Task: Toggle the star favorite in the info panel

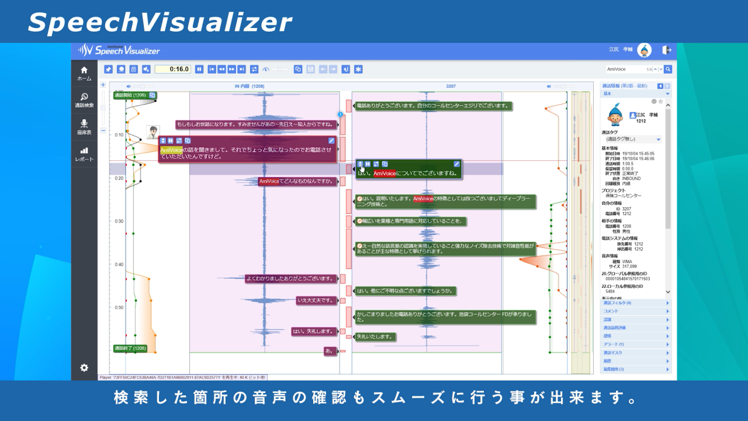Action: 660,101
